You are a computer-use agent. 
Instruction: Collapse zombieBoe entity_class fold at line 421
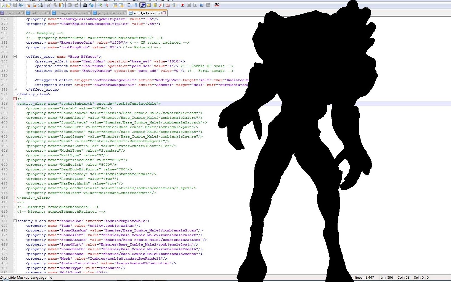click(15, 221)
